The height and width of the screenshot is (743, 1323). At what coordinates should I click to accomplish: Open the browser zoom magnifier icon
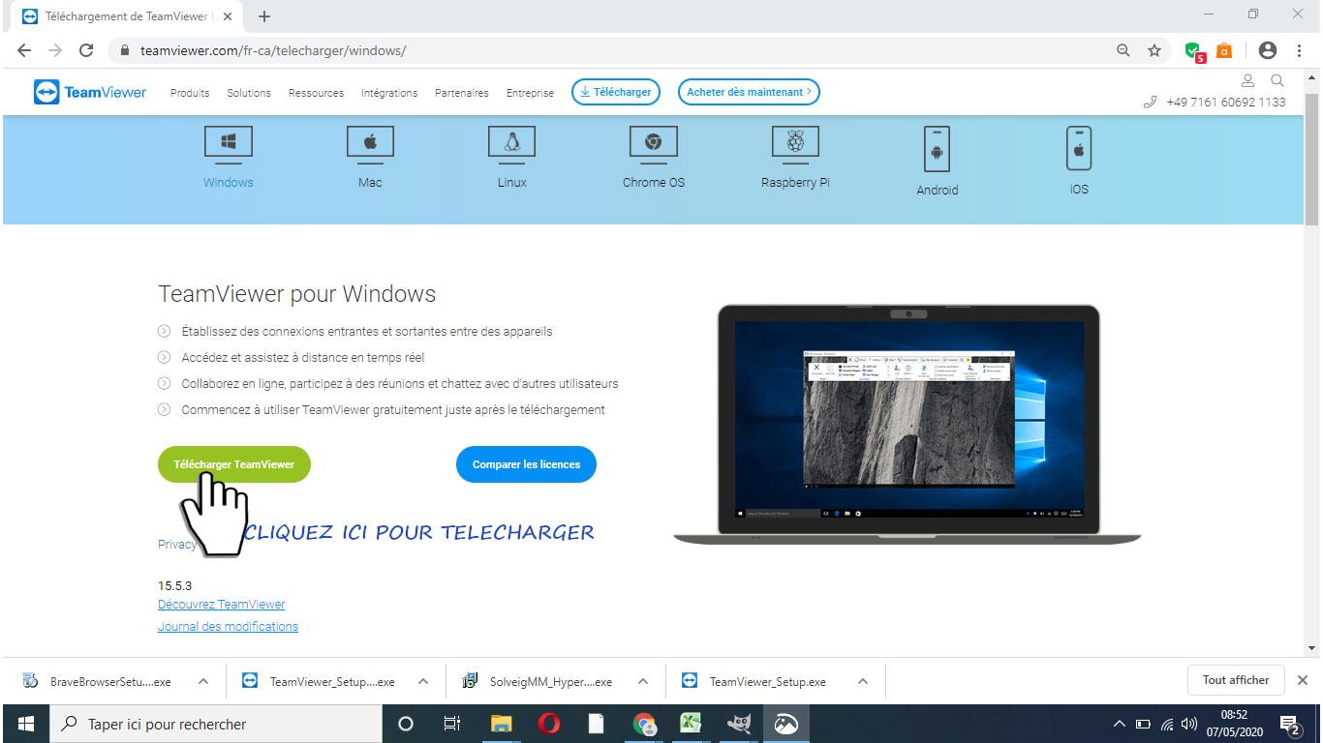[x=1123, y=50]
